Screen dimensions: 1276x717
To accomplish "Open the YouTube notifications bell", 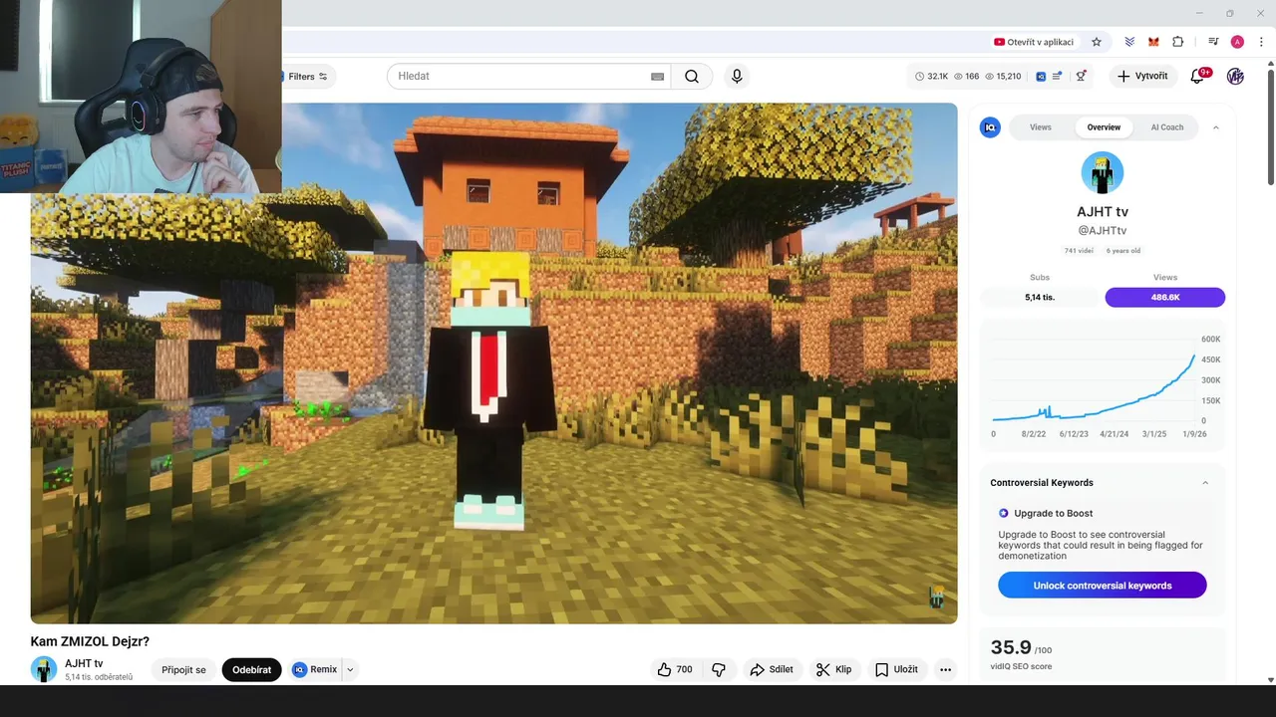I will tap(1198, 77).
